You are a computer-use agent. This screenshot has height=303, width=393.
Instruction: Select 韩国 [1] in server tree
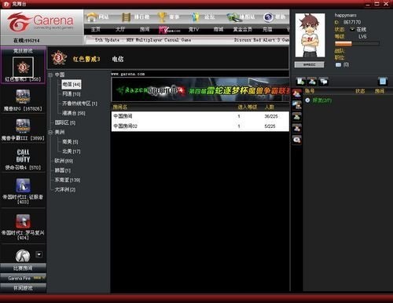[x=62, y=170]
